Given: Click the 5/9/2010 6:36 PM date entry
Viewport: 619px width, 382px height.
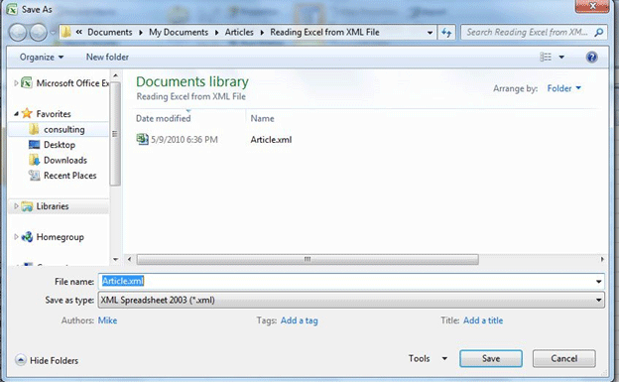Looking at the screenshot, I should [x=184, y=140].
